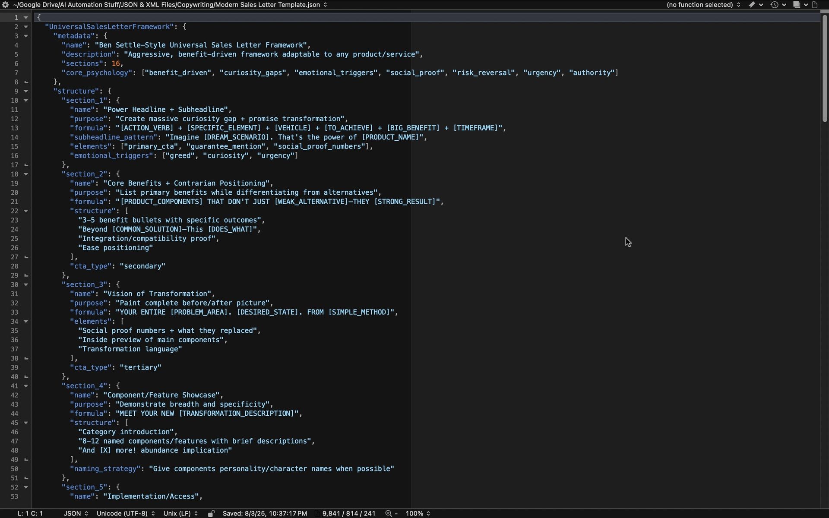Open the function popup (no function selected)
The width and height of the screenshot is (829, 518).
coord(703,5)
